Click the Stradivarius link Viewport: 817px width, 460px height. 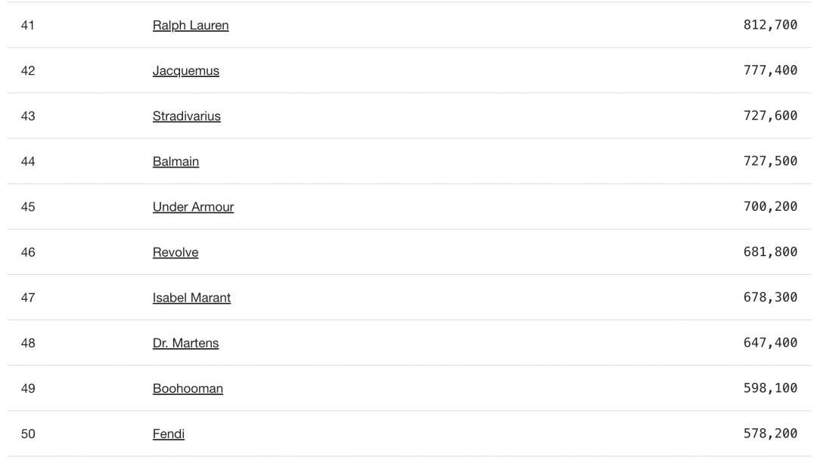(187, 116)
